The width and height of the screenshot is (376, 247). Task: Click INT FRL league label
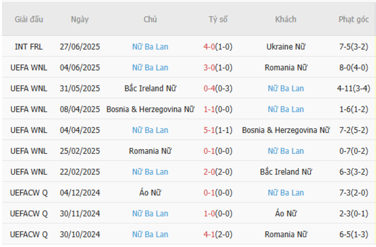[29, 47]
